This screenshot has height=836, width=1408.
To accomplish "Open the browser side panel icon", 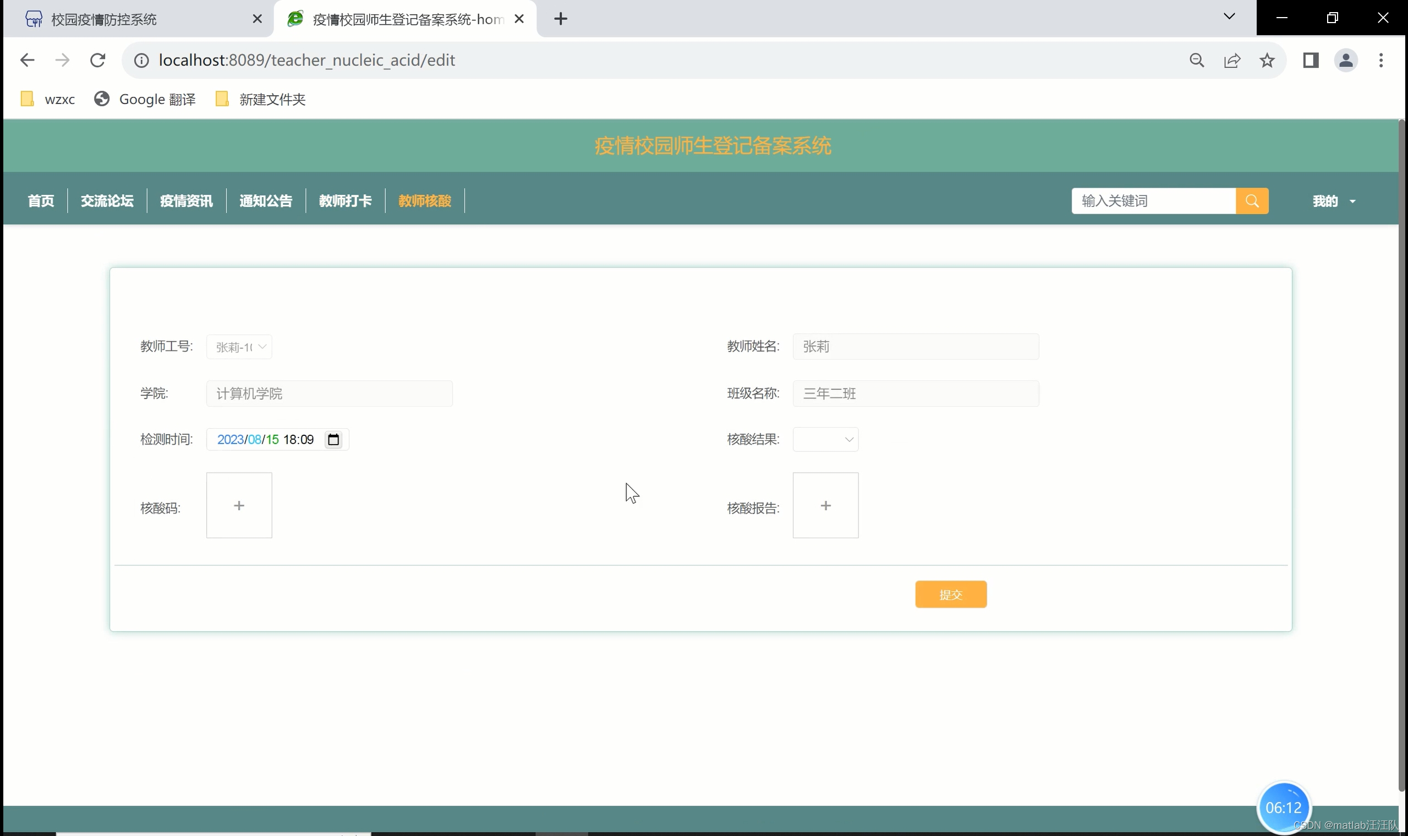I will (1311, 61).
